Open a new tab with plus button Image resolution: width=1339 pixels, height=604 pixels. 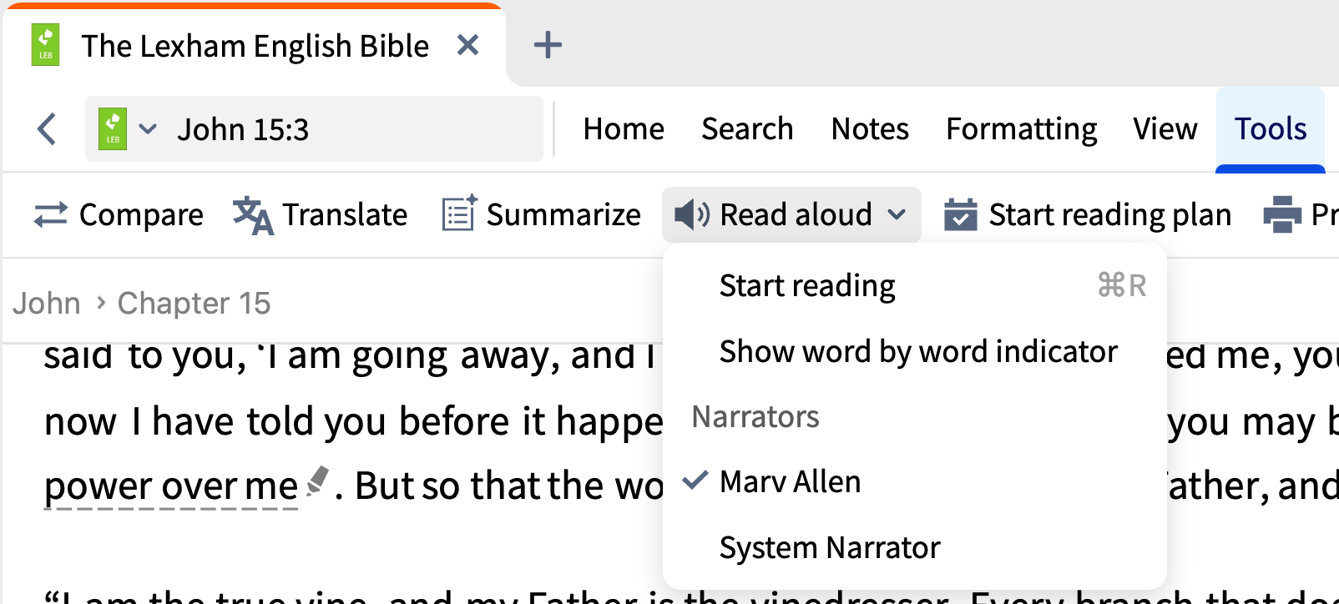(x=548, y=45)
